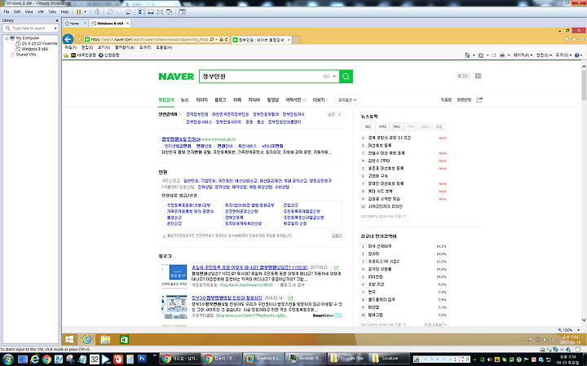Close the Windows 8 x64 VMware tab
The height and width of the screenshot is (366, 587).
(128, 23)
